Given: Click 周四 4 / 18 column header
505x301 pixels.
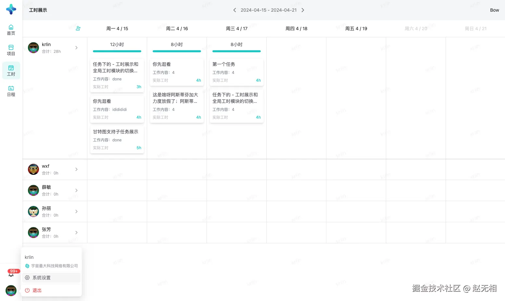Looking at the screenshot, I should click(297, 29).
